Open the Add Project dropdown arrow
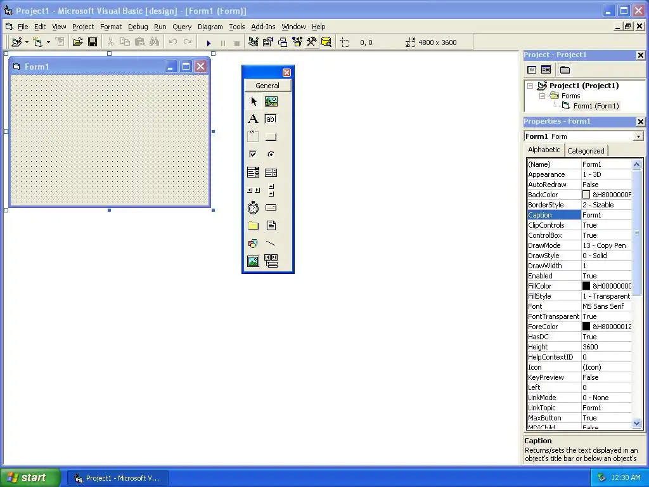The width and height of the screenshot is (649, 487). (27, 42)
